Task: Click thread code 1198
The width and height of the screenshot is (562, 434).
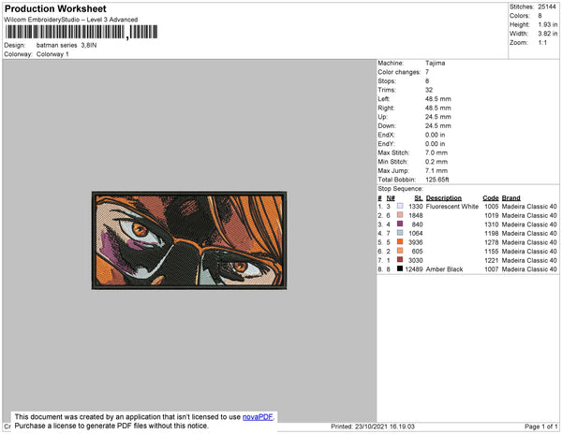Action: pos(492,233)
